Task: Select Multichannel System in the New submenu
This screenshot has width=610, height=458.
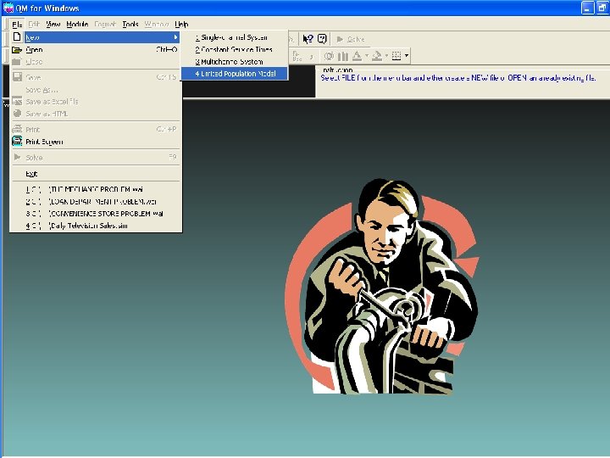Action: pyautogui.click(x=235, y=62)
